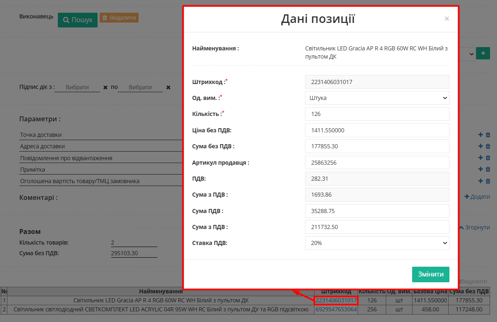497x322 pixels.
Task: Click plus icon for Повідомлення про відвантаження row
Action: tap(480, 158)
